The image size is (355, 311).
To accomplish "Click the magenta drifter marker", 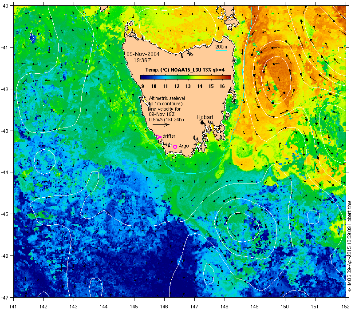I will click(158, 137).
